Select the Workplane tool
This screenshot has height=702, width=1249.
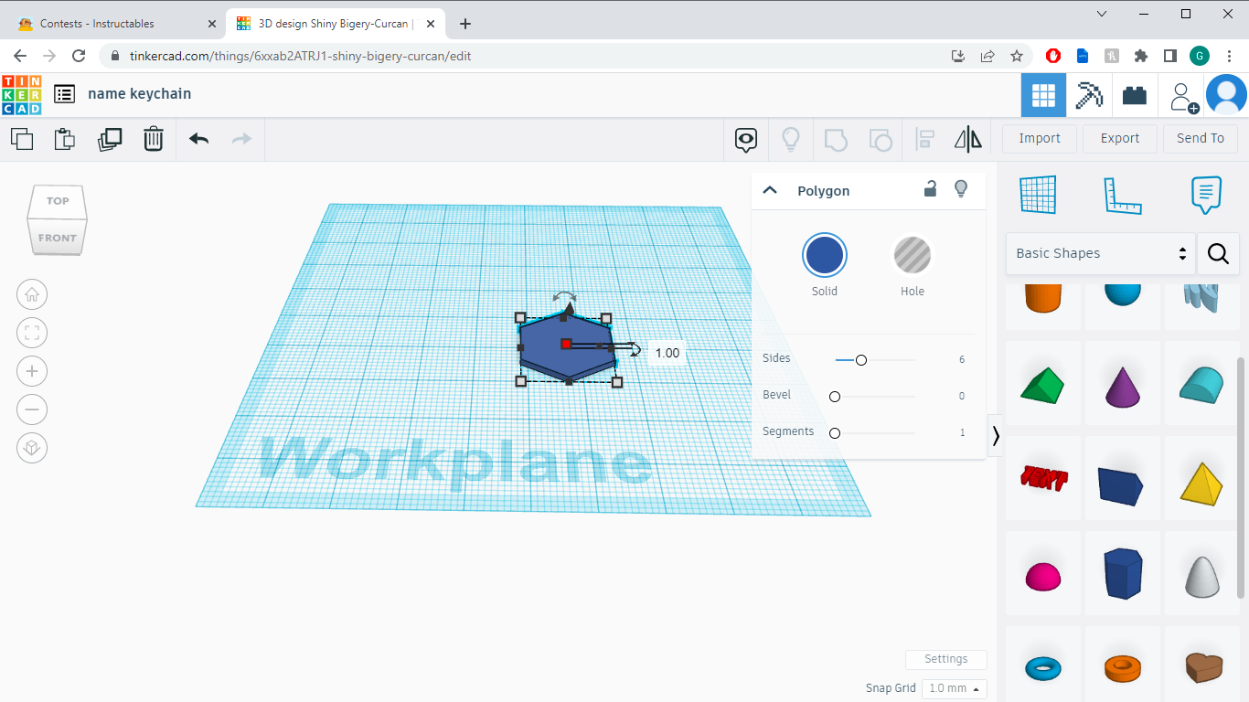(x=1038, y=195)
